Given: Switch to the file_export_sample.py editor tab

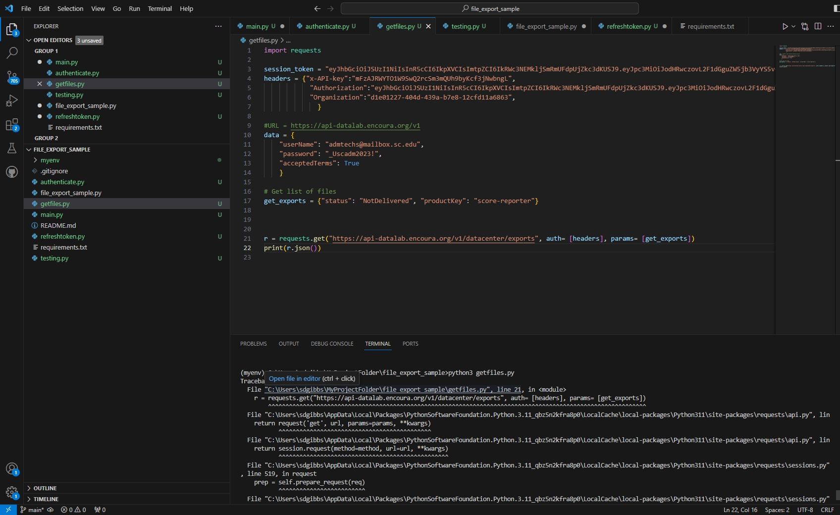Looking at the screenshot, I should click(x=546, y=26).
